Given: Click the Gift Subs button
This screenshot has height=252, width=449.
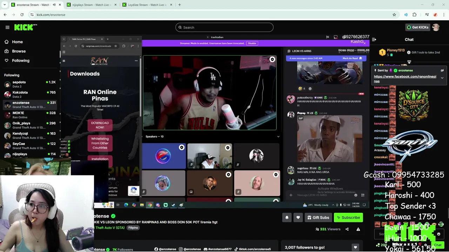Looking at the screenshot, I should coord(318,217).
